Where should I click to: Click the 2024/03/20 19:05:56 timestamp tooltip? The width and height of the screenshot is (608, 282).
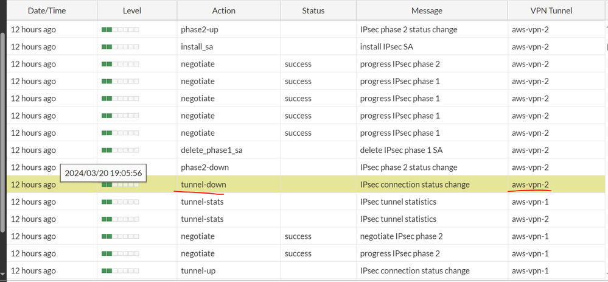coord(103,173)
